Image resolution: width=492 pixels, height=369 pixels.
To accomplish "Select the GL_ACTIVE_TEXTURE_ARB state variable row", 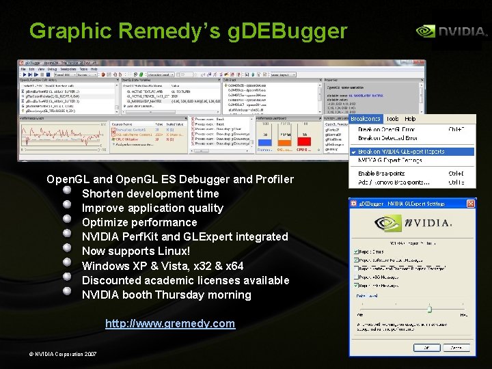I will pyautogui.click(x=171, y=92).
